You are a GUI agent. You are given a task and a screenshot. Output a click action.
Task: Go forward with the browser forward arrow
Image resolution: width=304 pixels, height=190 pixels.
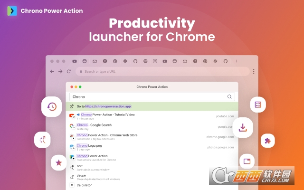point(60,72)
